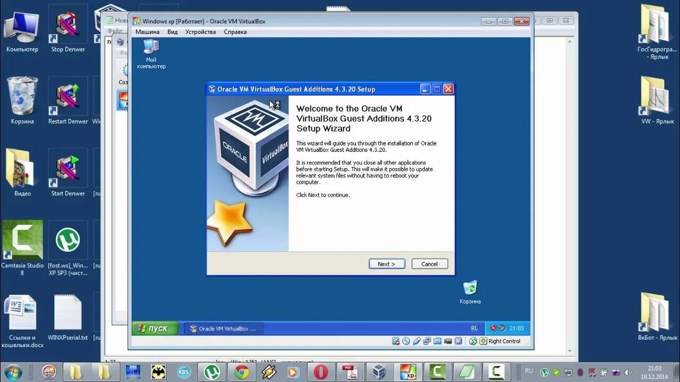Open the notepad app in host taskbar
The image size is (680, 382).
click(467, 371)
